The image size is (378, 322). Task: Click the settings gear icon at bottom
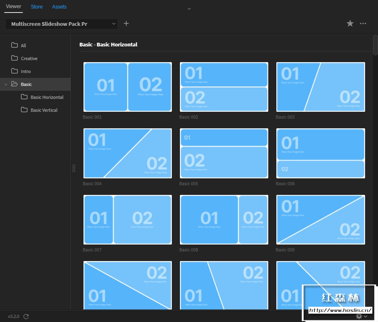(359, 316)
